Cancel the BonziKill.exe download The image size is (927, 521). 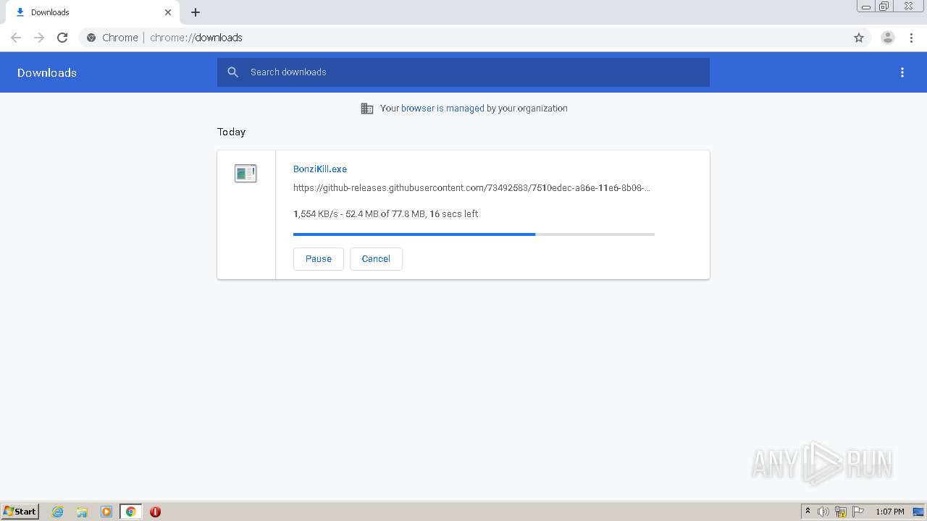(x=376, y=259)
